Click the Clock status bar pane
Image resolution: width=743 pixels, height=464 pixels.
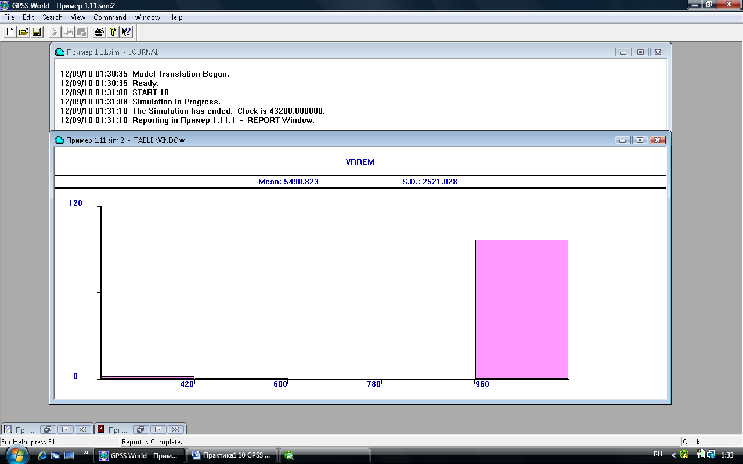[x=711, y=442]
